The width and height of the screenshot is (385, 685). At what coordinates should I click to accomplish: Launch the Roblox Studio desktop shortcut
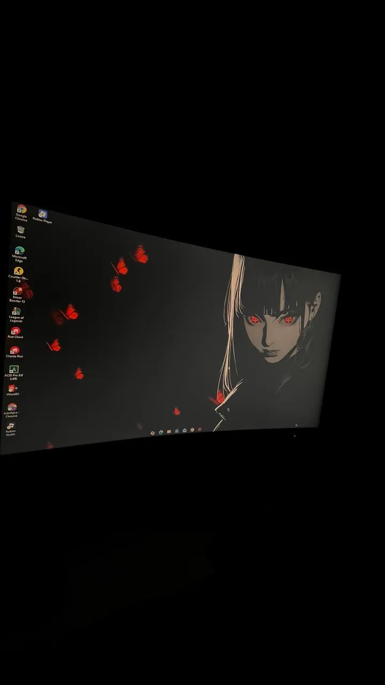[11, 429]
